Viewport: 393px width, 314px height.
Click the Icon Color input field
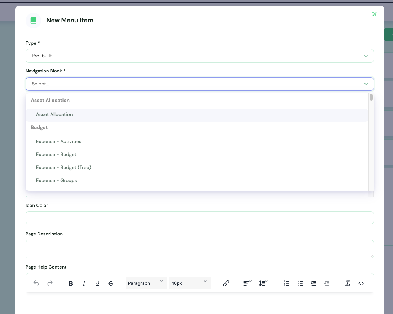[x=200, y=218]
